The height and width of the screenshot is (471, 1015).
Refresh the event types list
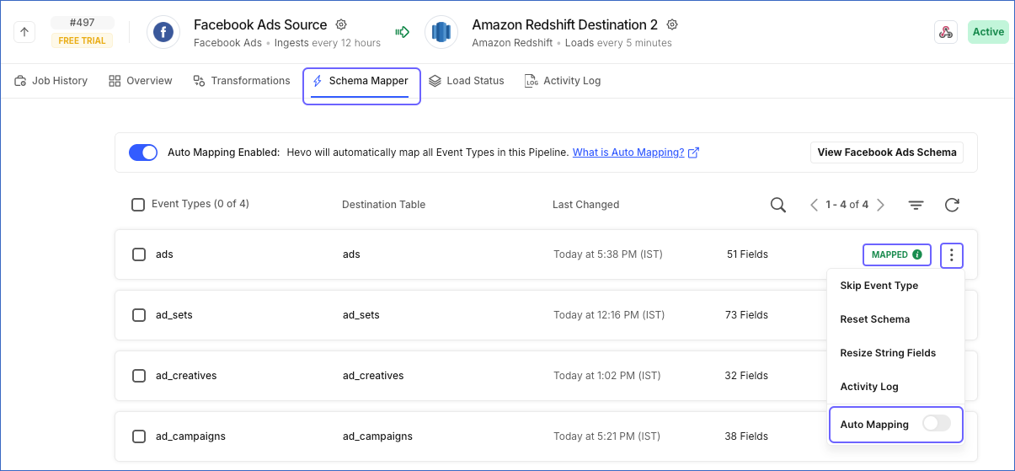(952, 205)
